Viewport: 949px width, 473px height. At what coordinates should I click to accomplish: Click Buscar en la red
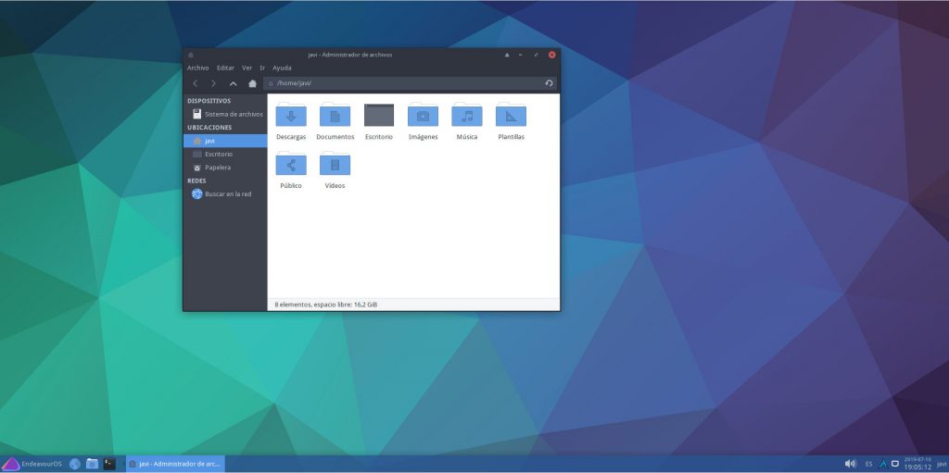(x=227, y=194)
